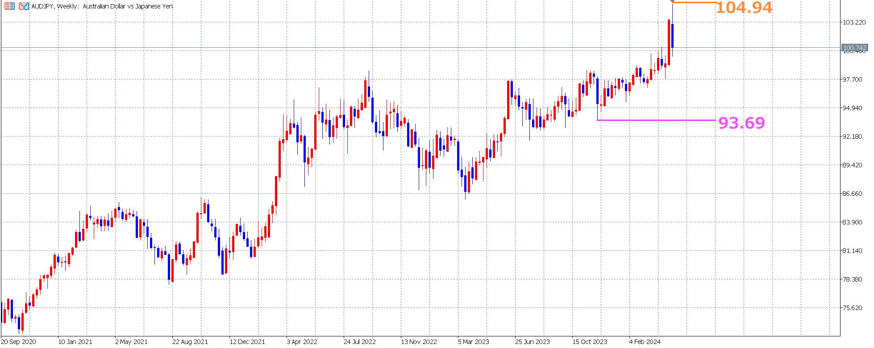Click the 103.220 price scale label
874x348 pixels.
(854, 22)
